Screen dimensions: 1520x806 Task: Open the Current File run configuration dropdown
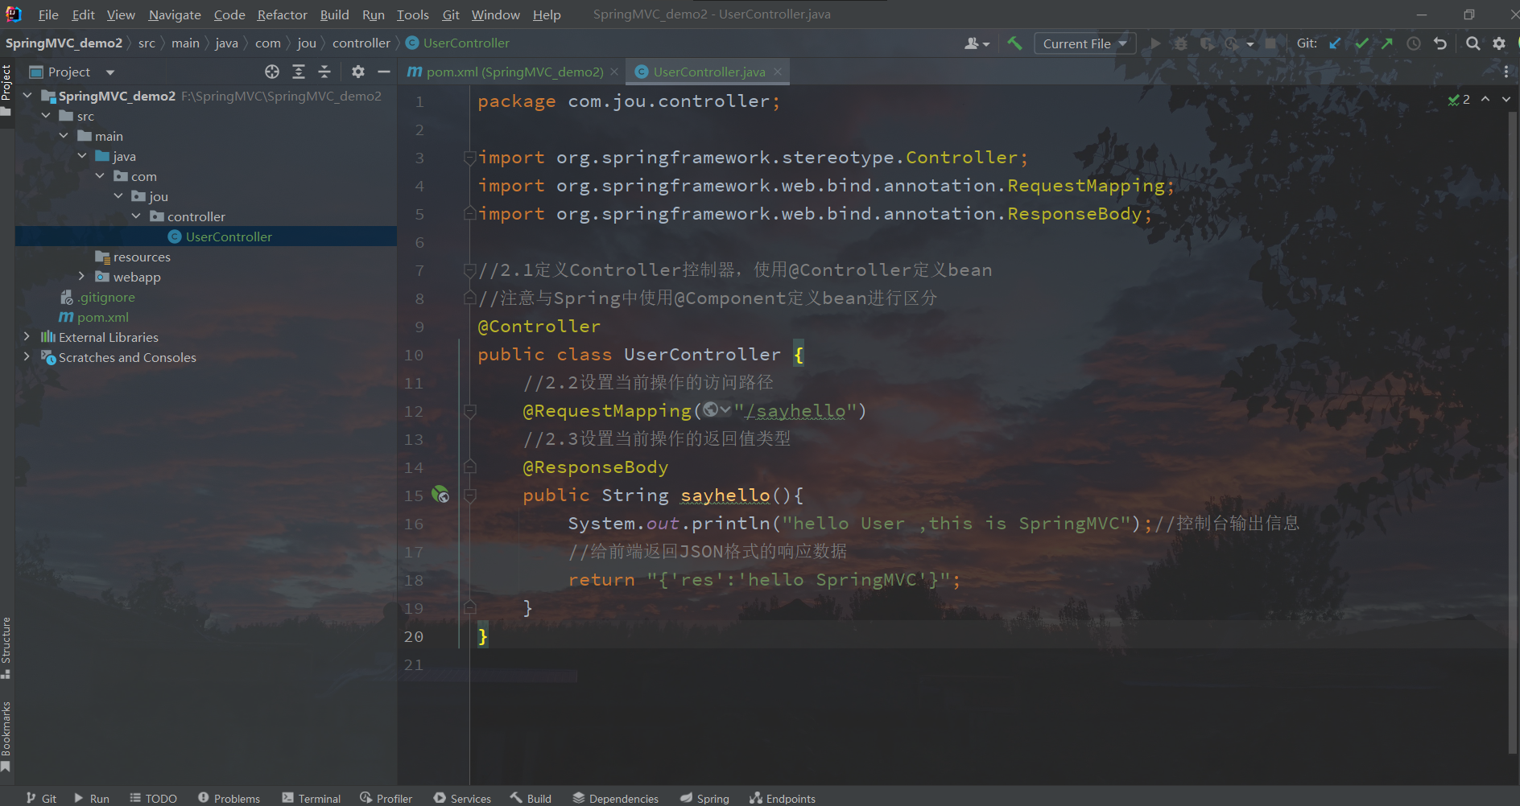tap(1084, 43)
